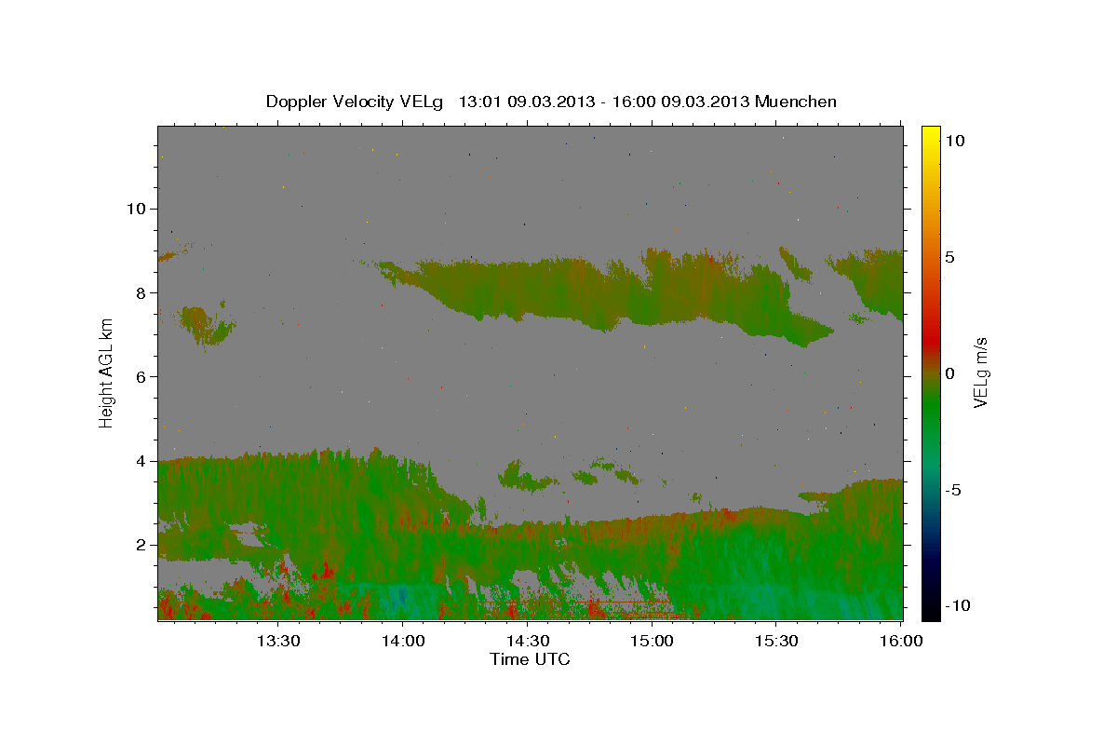Click the '14:30' time tick label
This screenshot has height=745, width=1117.
pyautogui.click(x=527, y=641)
